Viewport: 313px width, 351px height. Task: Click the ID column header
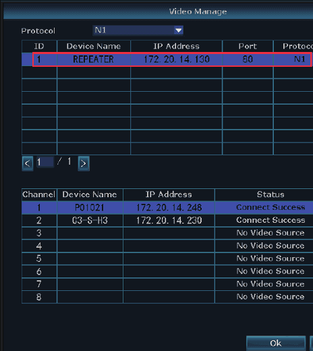[39, 47]
